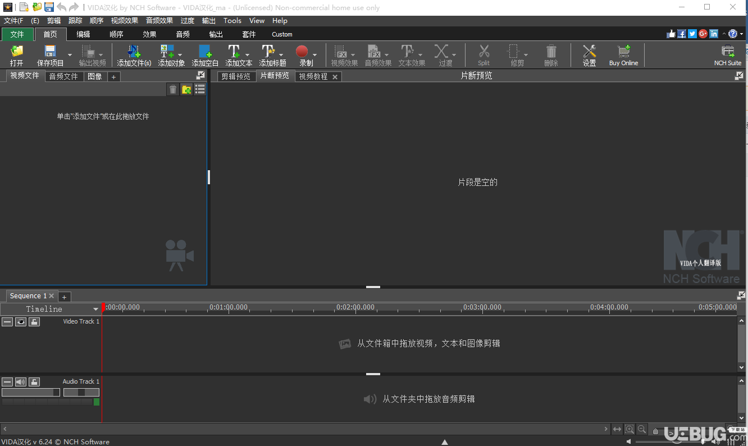Screen dimensions: 748x446
Task: Close the 视频教程 tab
Action: pos(335,77)
